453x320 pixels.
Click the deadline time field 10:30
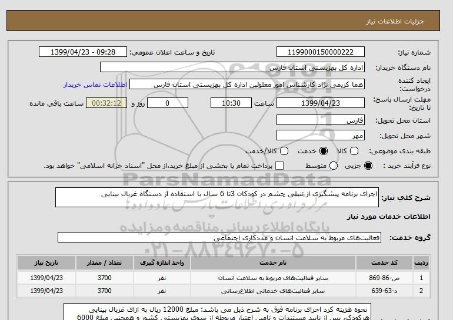coord(231,103)
